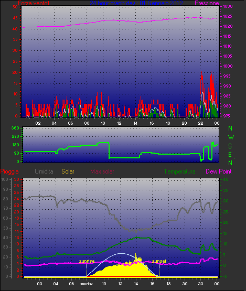
Task: Click the '24 hour graph day : 01 Gennaio 2012' title
Action: click(136, 3)
